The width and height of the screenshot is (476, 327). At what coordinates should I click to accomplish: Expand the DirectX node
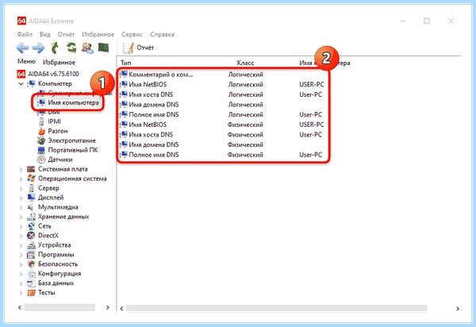[x=21, y=236]
